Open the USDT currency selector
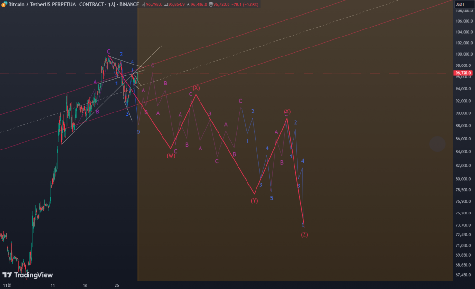This screenshot has width=475, height=289. click(x=460, y=4)
